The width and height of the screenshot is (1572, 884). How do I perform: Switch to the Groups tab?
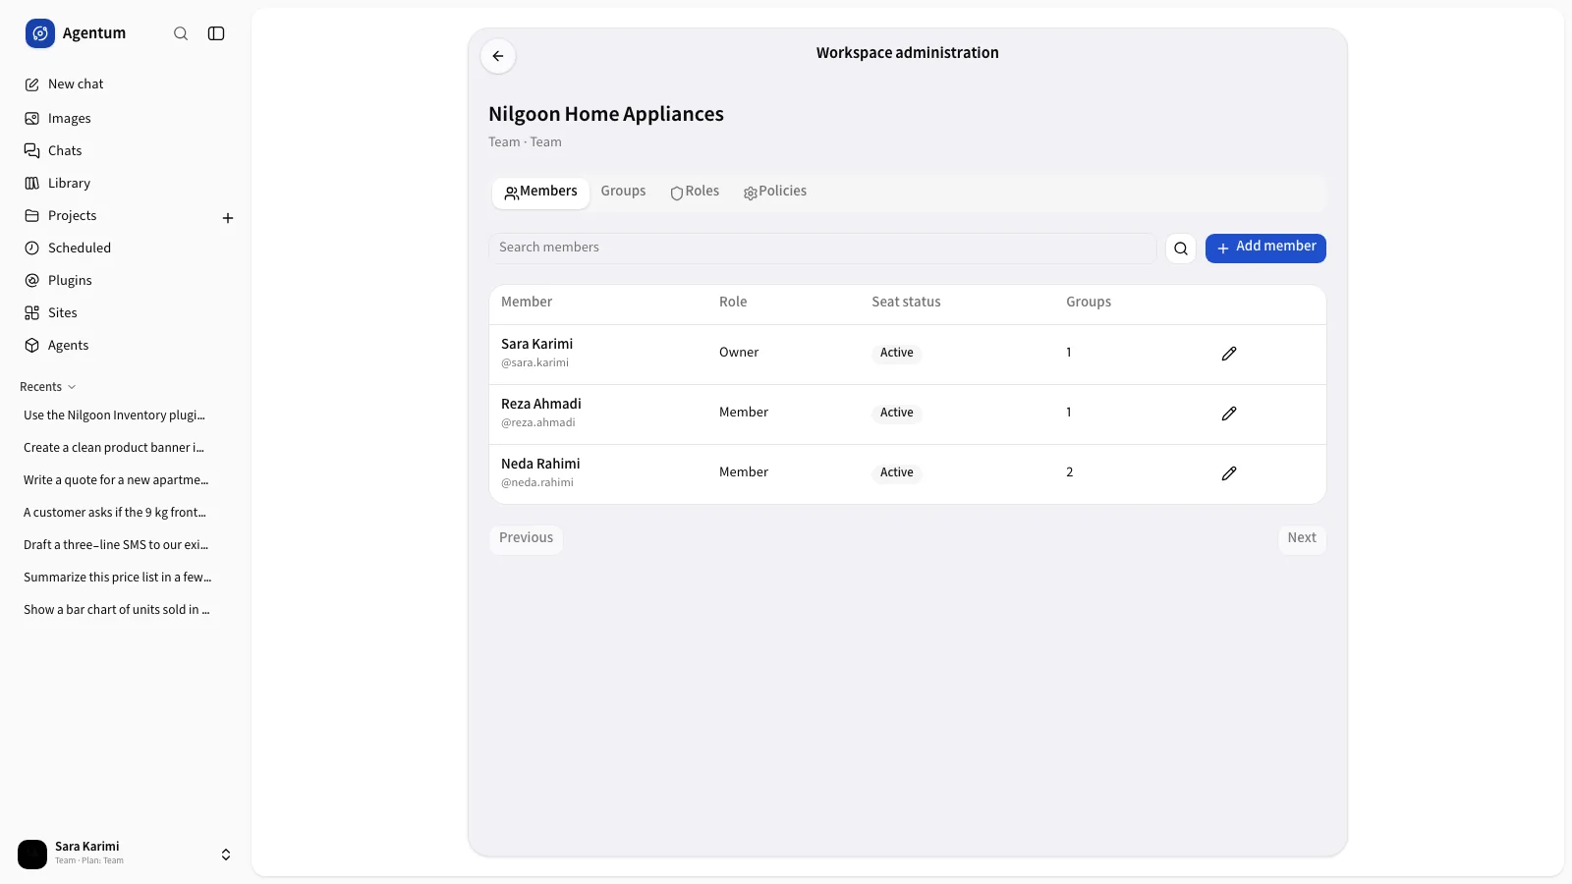point(623,192)
